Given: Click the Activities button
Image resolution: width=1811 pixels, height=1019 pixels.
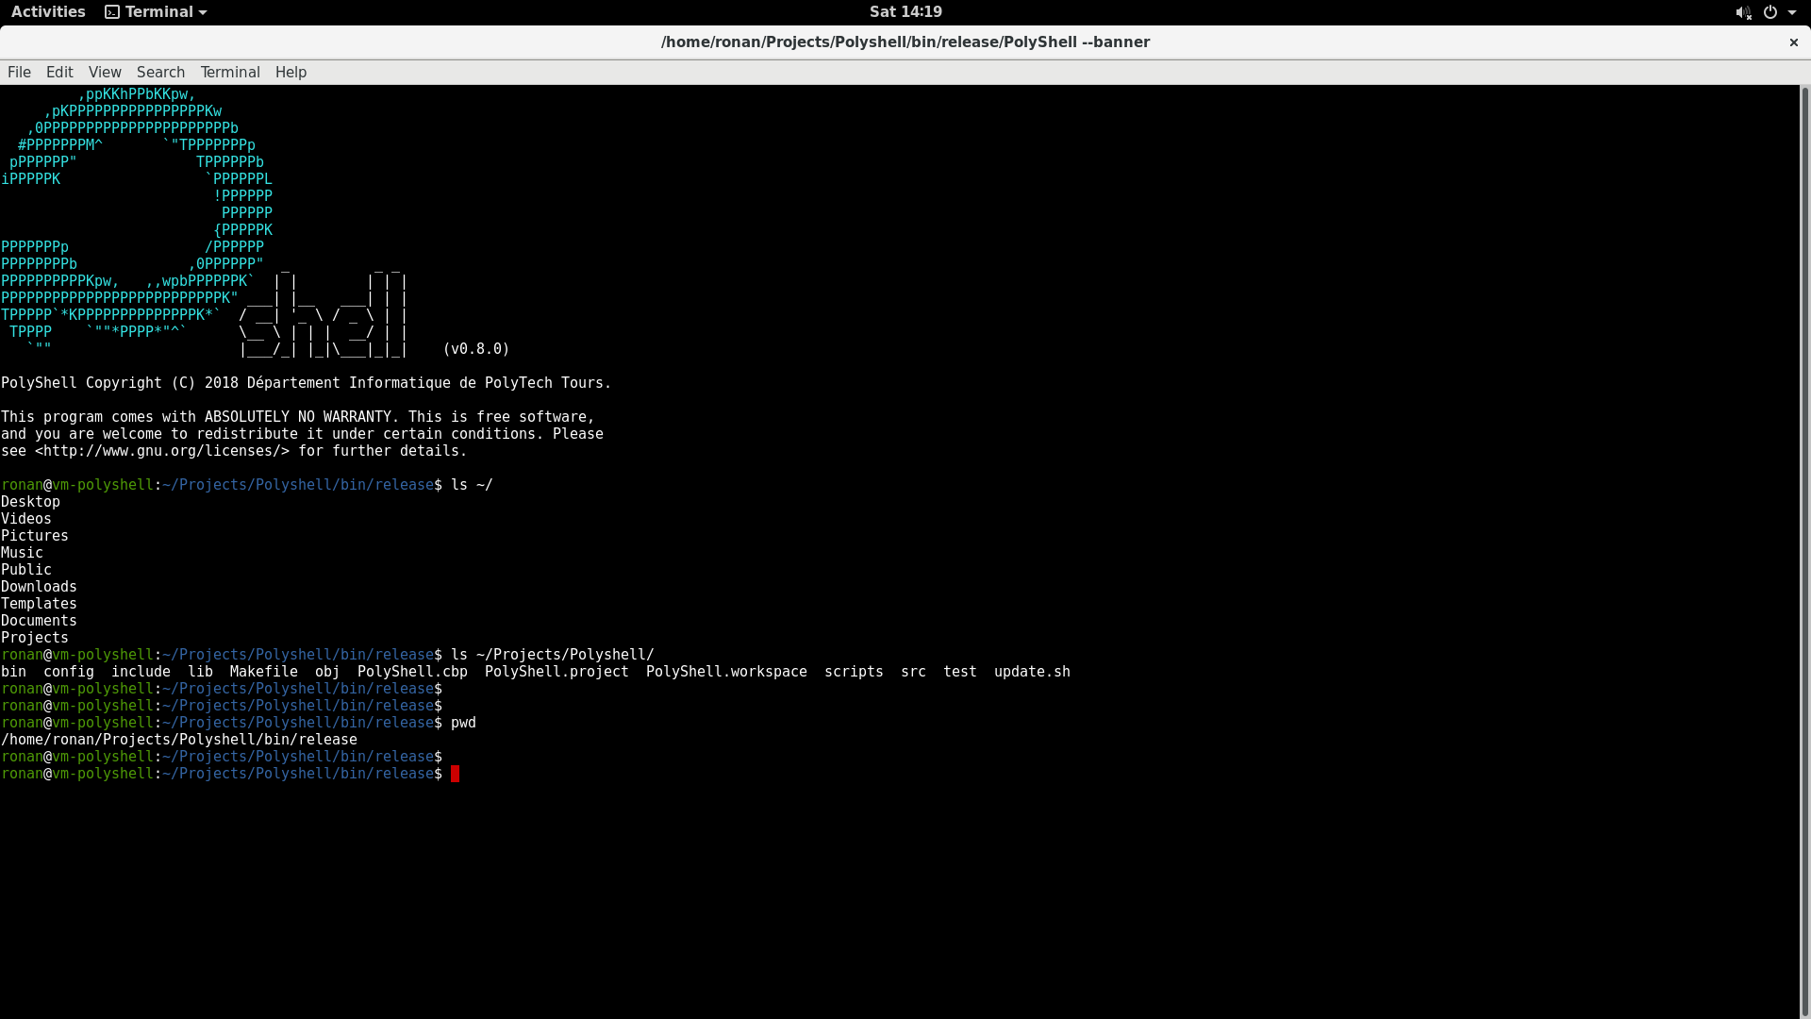Looking at the screenshot, I should [x=48, y=11].
